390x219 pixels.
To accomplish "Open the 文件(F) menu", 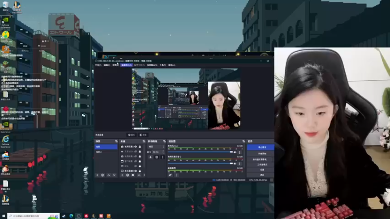I will coord(98,65).
